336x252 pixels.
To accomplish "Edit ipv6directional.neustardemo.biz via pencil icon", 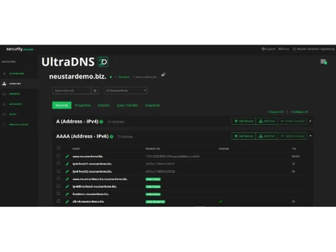I will point(67,186).
